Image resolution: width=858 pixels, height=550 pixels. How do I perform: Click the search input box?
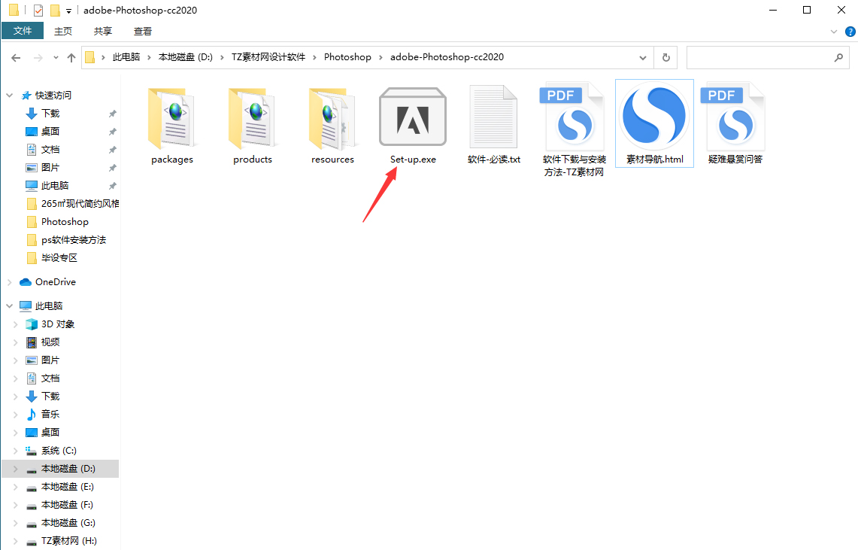[768, 57]
